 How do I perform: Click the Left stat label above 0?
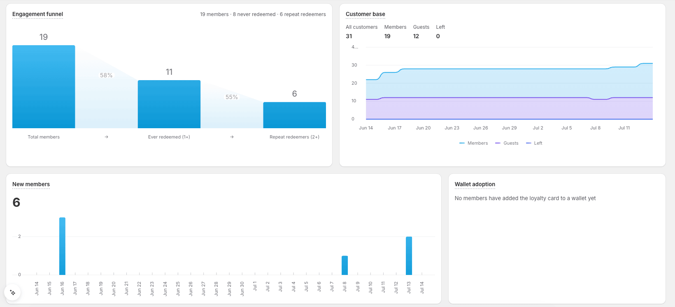(441, 27)
